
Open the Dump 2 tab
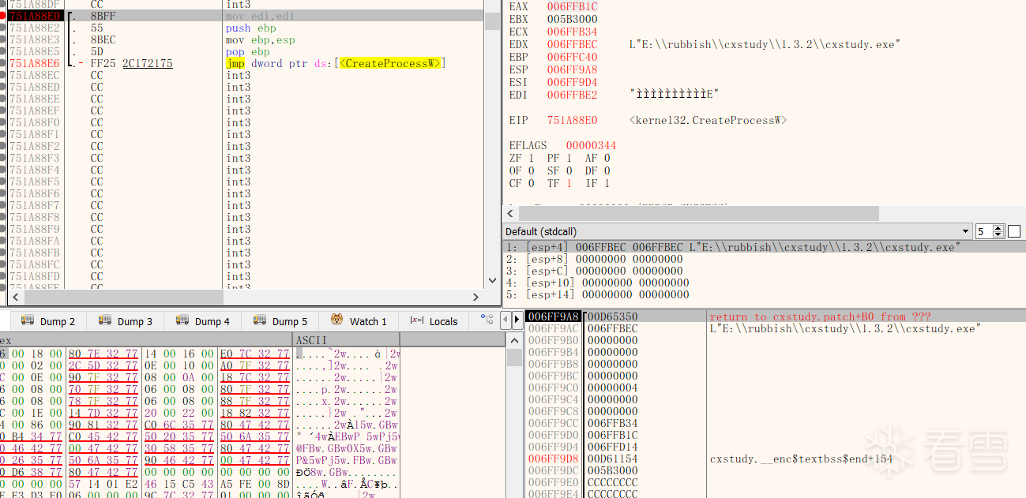point(49,321)
